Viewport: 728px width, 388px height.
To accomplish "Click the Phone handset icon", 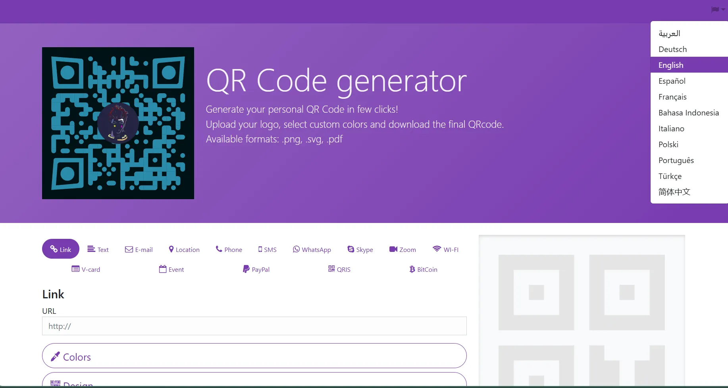I will (219, 249).
